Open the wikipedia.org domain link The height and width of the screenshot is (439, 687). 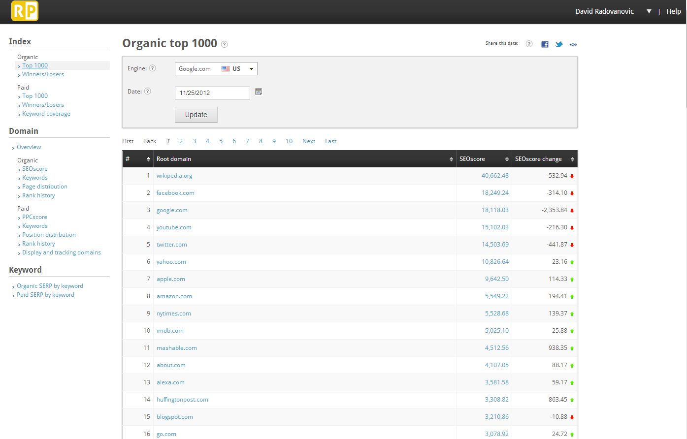coord(174,176)
